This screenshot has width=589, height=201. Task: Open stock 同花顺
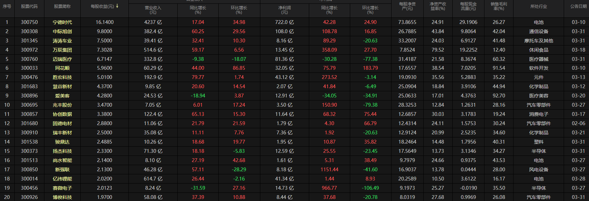(62, 68)
